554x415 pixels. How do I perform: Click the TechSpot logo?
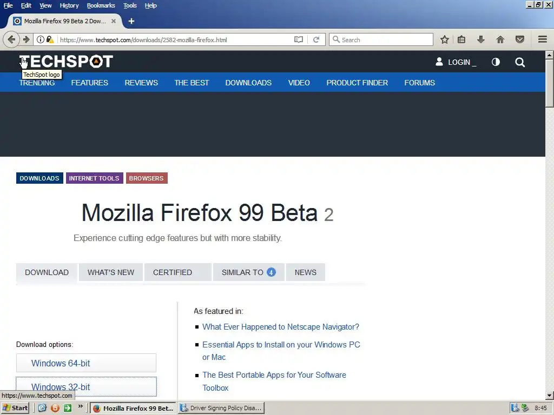pyautogui.click(x=66, y=62)
